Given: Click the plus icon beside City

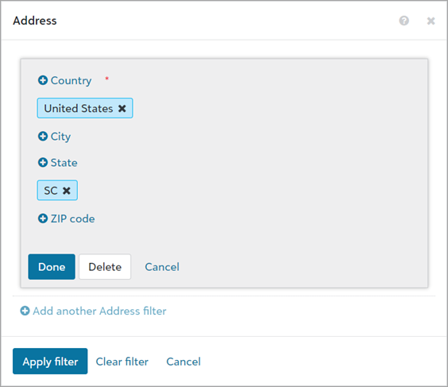Looking at the screenshot, I should pyautogui.click(x=43, y=136).
